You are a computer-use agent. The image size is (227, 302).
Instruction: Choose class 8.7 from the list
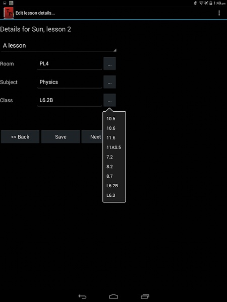pyautogui.click(x=114, y=176)
